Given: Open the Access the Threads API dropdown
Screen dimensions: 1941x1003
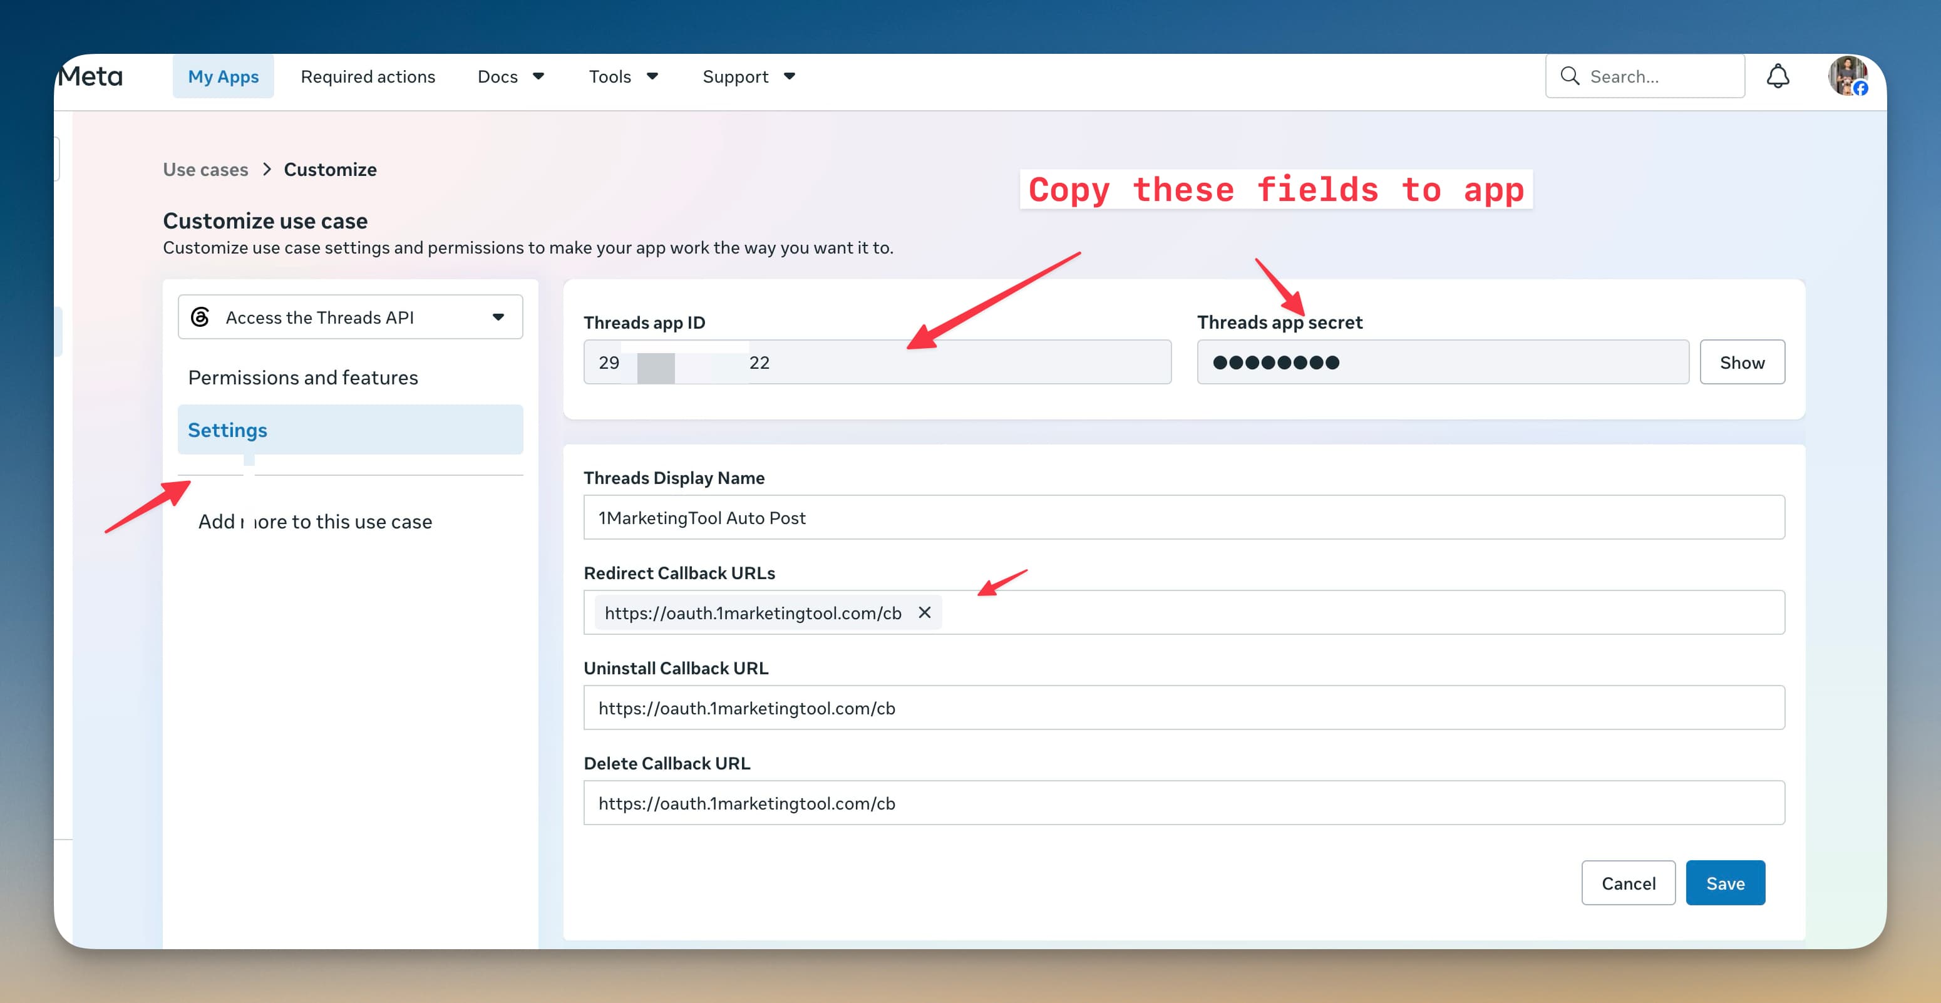Looking at the screenshot, I should click(351, 317).
